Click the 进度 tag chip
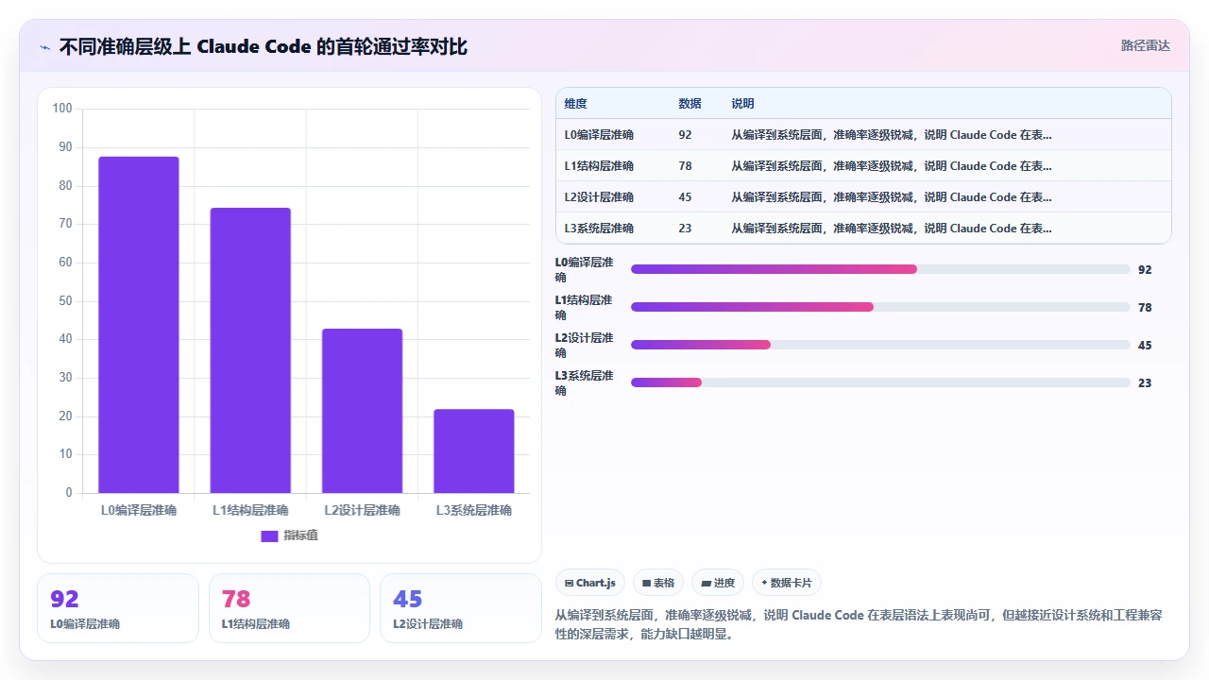This screenshot has height=680, width=1209. [x=718, y=583]
